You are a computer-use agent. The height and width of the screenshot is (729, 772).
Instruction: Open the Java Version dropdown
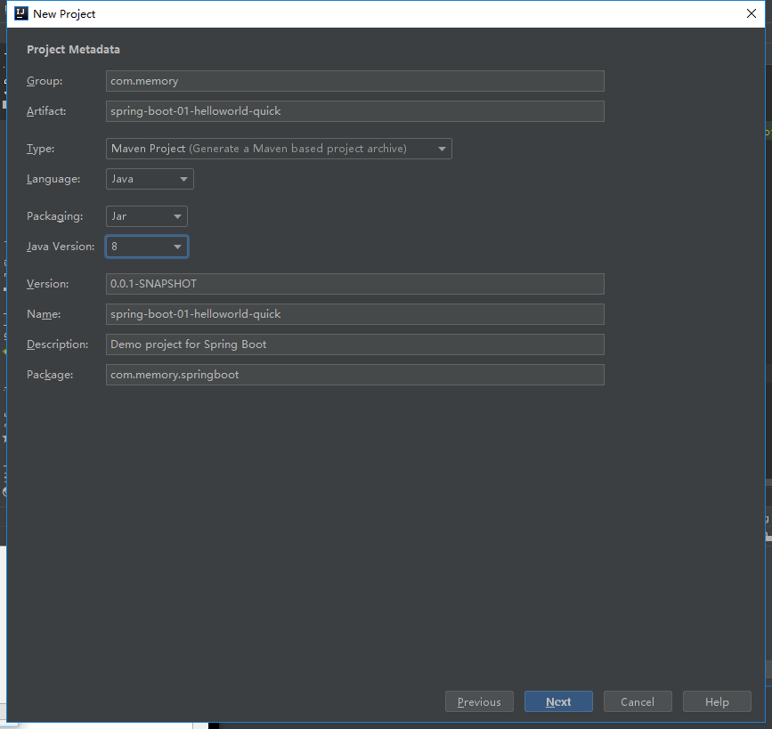click(x=147, y=247)
